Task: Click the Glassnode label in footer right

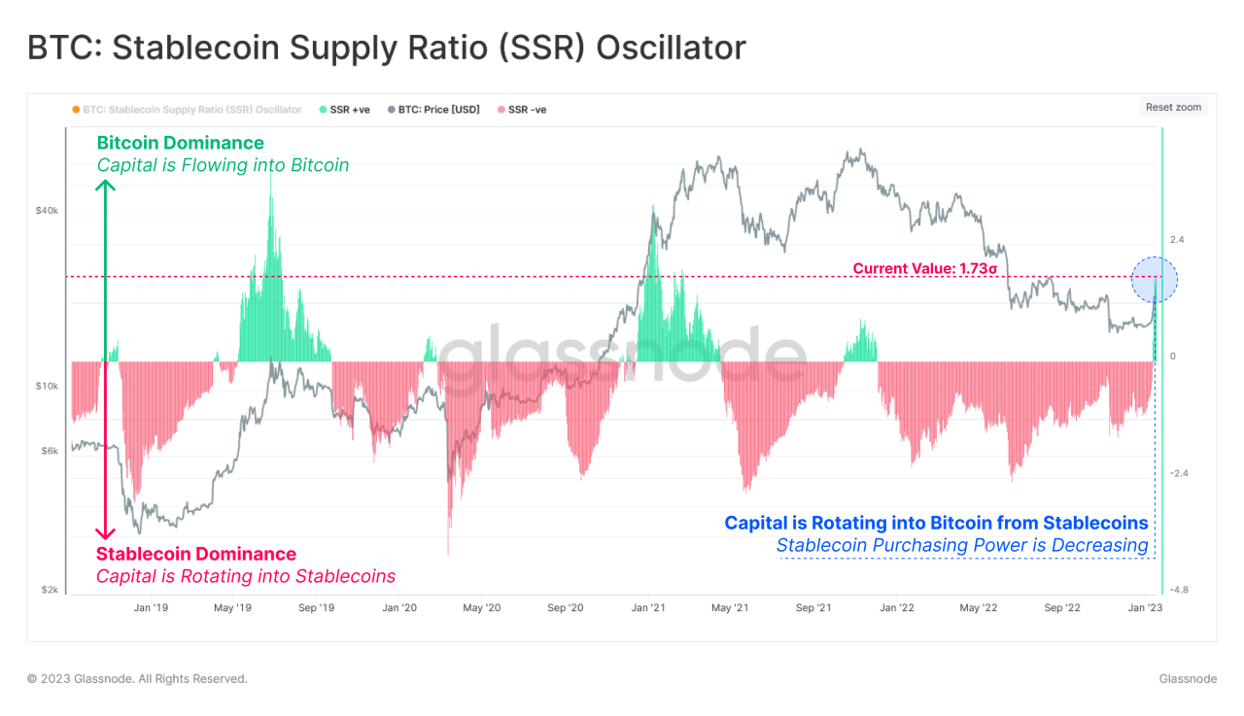Action: [1188, 679]
